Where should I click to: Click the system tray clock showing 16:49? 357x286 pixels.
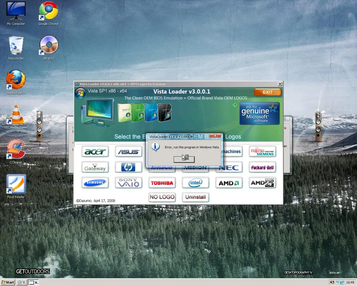[350, 282]
